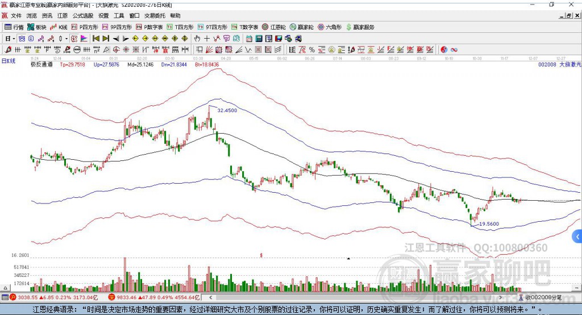The image size is (582, 315).
Task: Switch to K线 view
Action: click(x=59, y=27)
